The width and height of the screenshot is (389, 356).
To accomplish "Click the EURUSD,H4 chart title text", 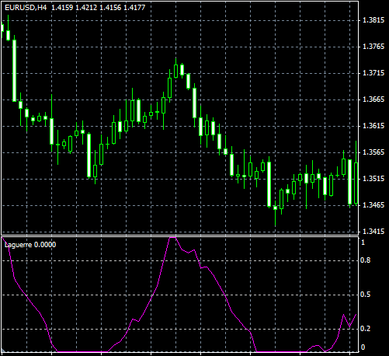I will tap(26, 8).
